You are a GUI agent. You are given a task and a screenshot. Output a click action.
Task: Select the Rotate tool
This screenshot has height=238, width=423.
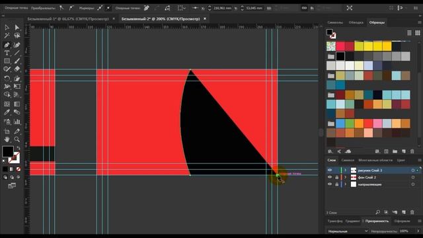[7, 79]
